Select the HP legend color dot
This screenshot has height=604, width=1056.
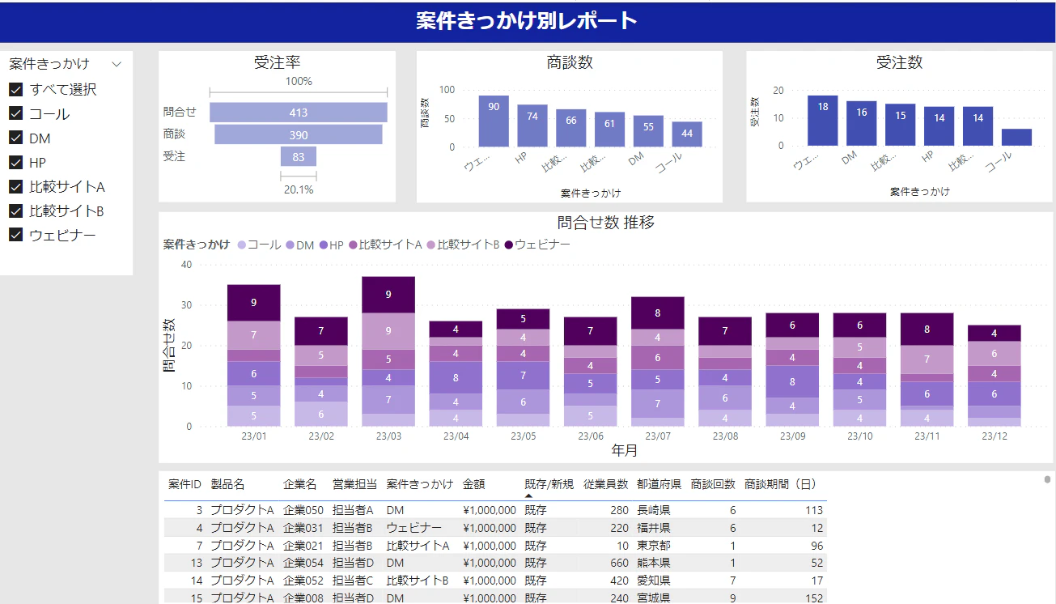[323, 245]
